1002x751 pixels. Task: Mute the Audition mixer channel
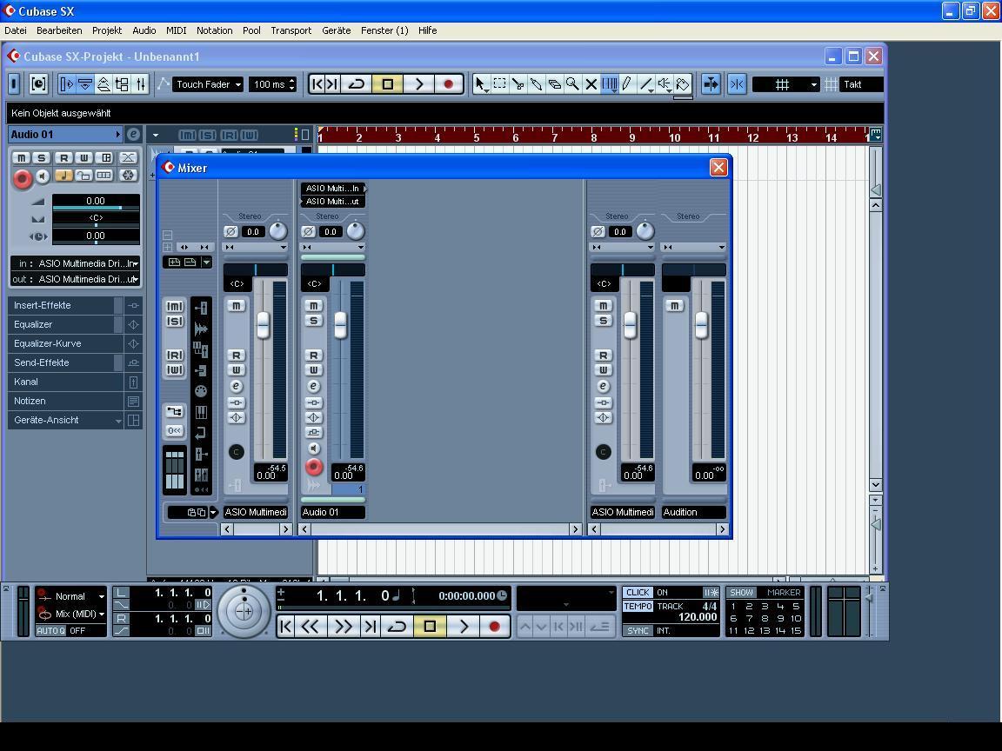675,306
